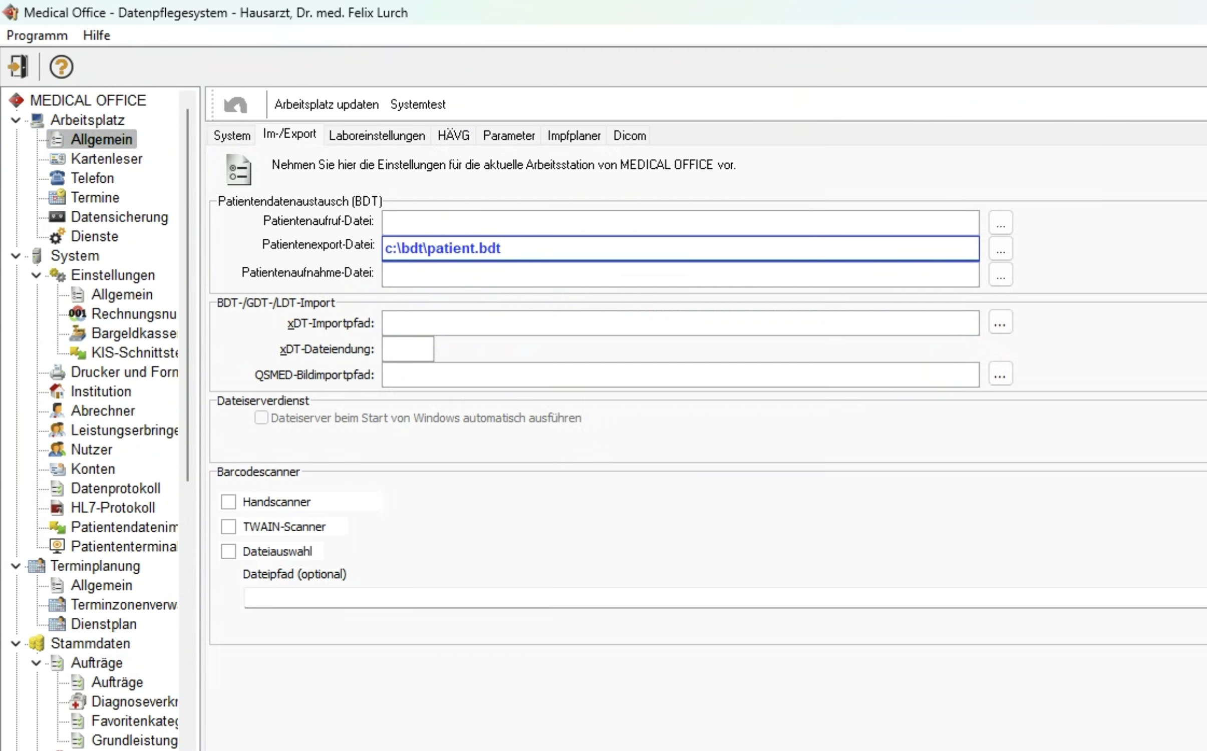Click the Patientenaufruf-Datei input field
The width and height of the screenshot is (1207, 751).
[x=680, y=222]
